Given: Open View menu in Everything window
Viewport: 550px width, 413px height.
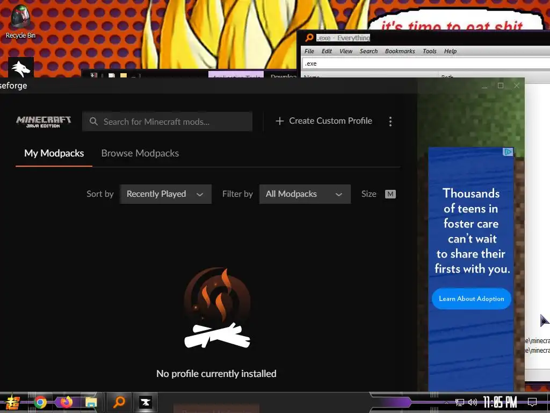Looking at the screenshot, I should pyautogui.click(x=346, y=51).
